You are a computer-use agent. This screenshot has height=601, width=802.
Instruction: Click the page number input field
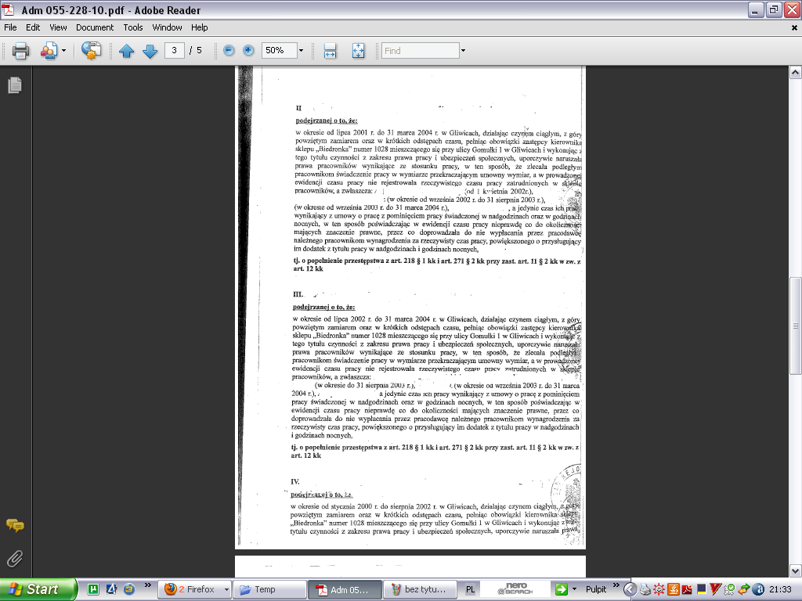175,51
